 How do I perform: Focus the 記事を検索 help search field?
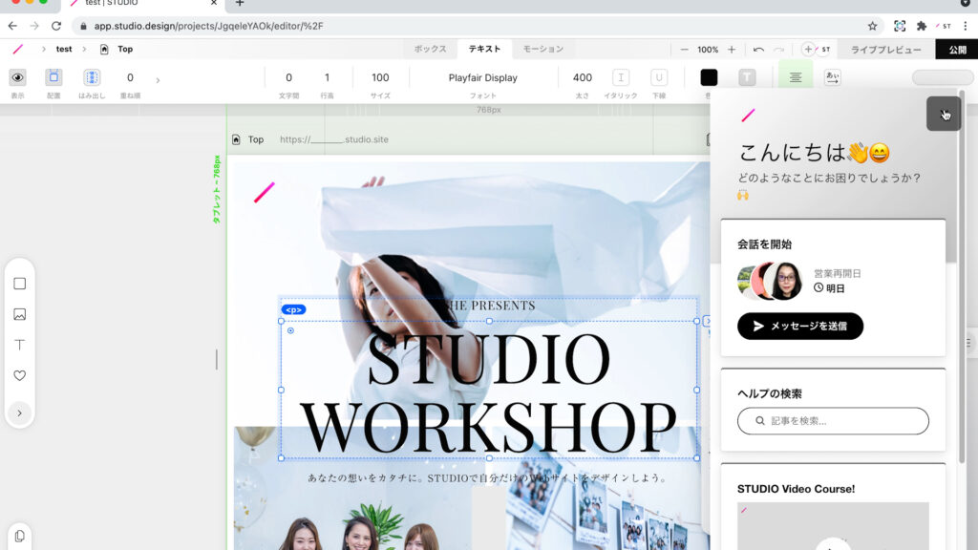tap(833, 421)
